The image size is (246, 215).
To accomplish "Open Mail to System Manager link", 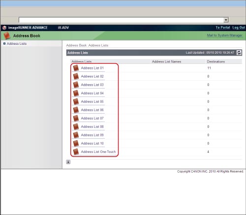I will point(224,35).
